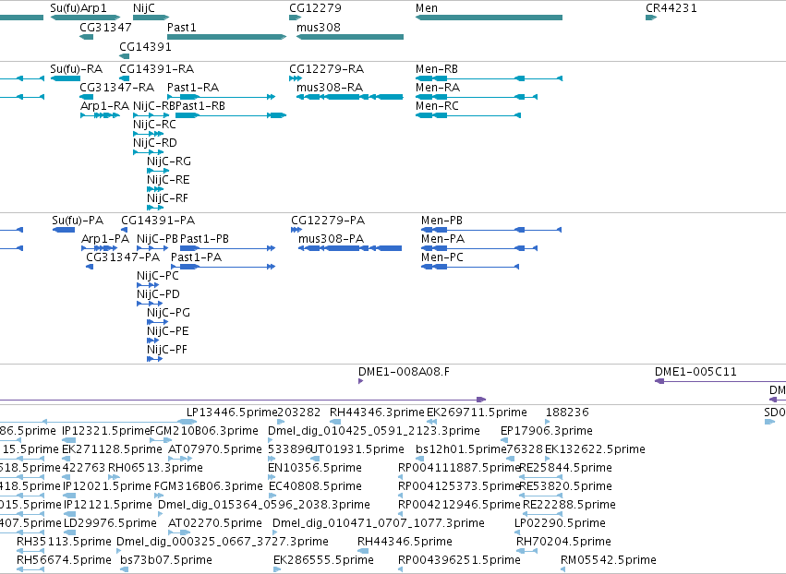Screen dimensions: 786x574
Task: Click the Past1-PB protein label
Action: click(204, 238)
